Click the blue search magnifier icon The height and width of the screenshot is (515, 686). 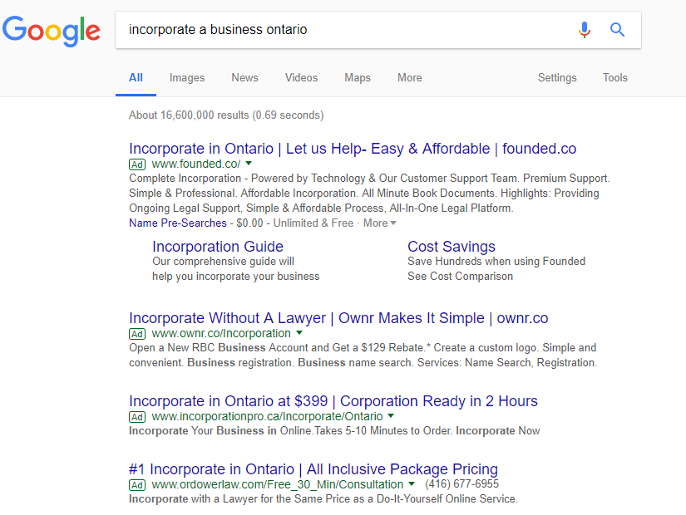pyautogui.click(x=617, y=30)
